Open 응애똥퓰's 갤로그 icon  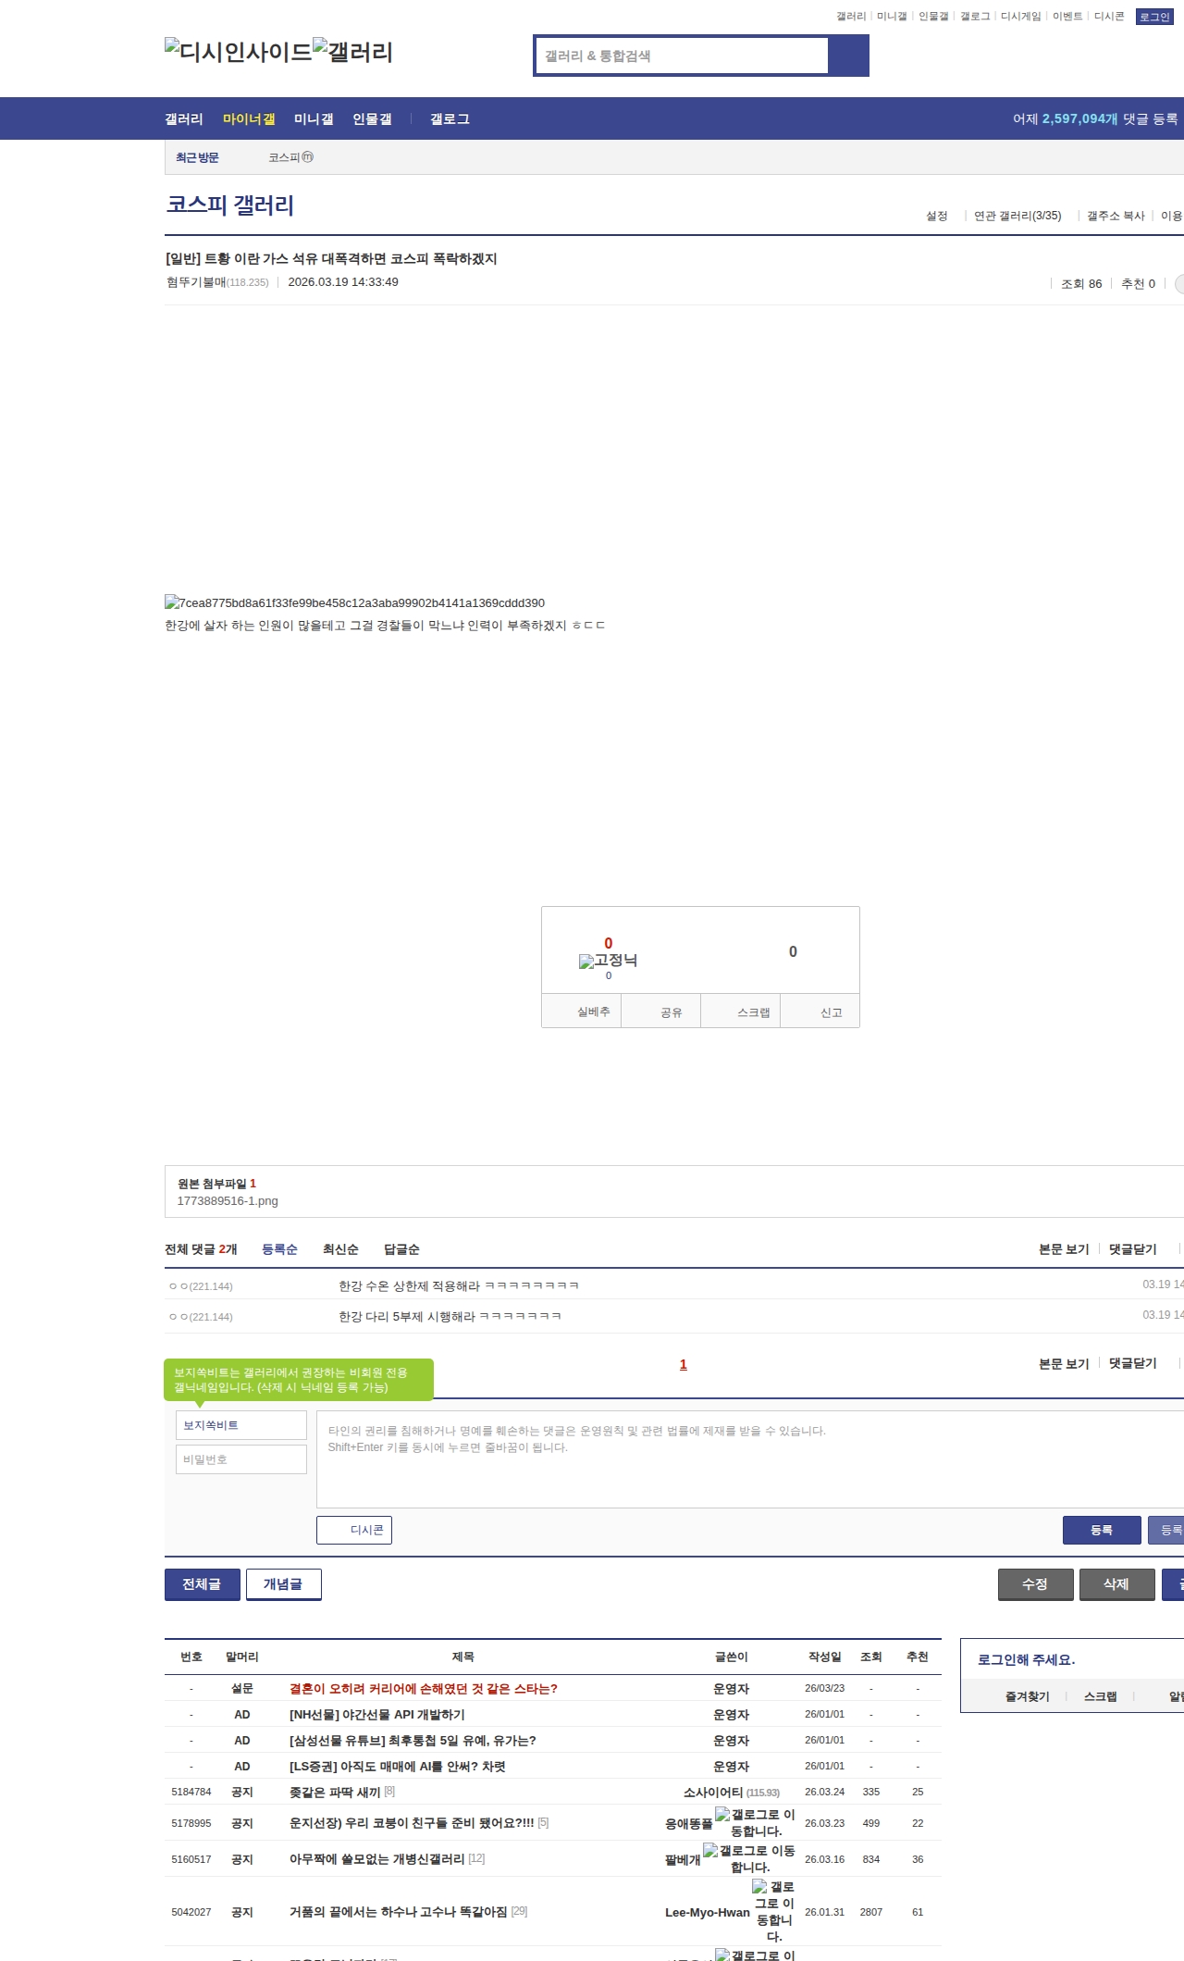(x=755, y=1822)
